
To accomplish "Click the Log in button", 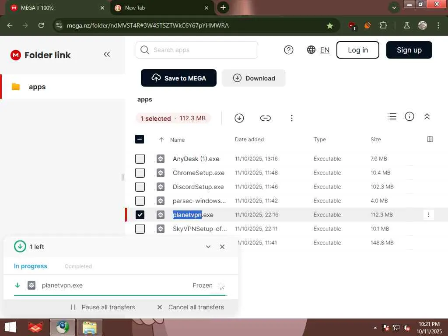I will click(x=358, y=50).
